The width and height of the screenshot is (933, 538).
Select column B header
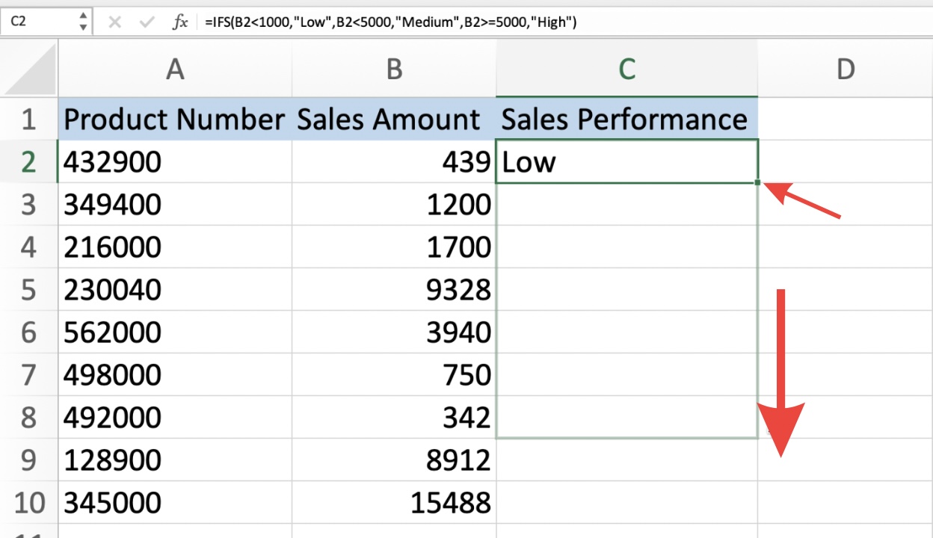(x=394, y=69)
